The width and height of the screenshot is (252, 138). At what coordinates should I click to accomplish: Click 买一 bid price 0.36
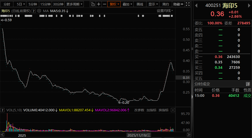point(218,57)
